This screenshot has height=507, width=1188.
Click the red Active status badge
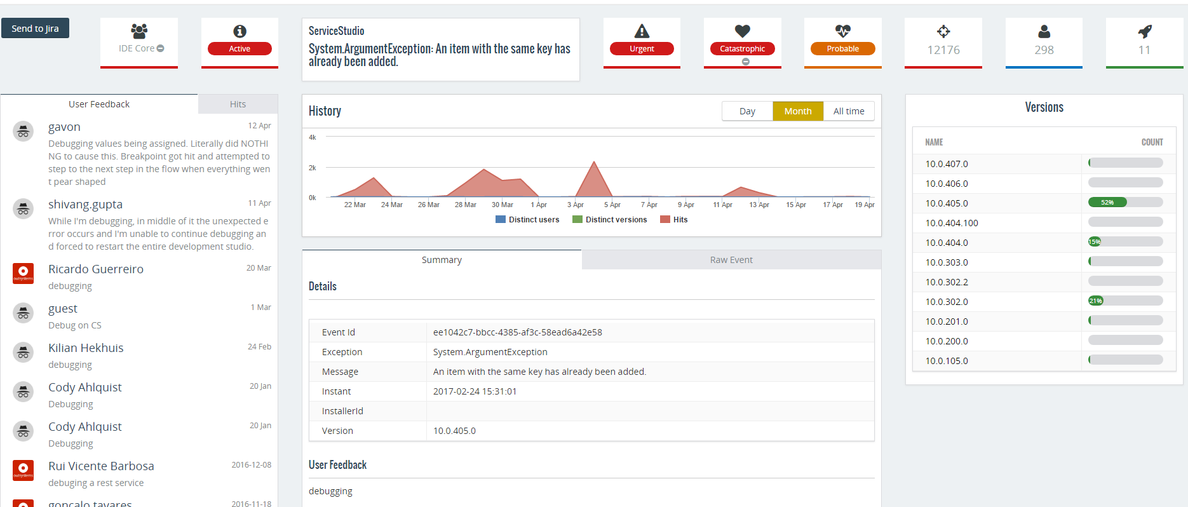click(x=240, y=49)
